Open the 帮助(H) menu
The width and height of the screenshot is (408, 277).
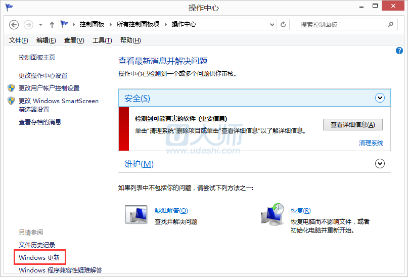[130, 40]
